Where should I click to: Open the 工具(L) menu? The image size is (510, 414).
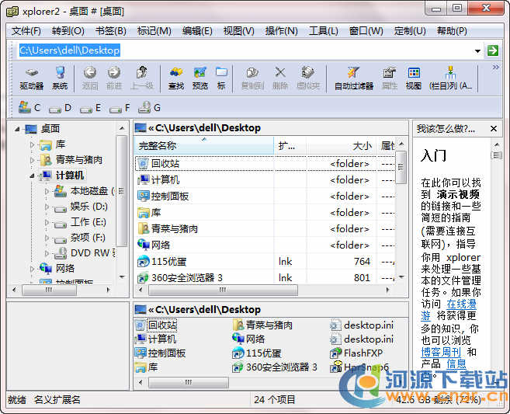tap(323, 31)
